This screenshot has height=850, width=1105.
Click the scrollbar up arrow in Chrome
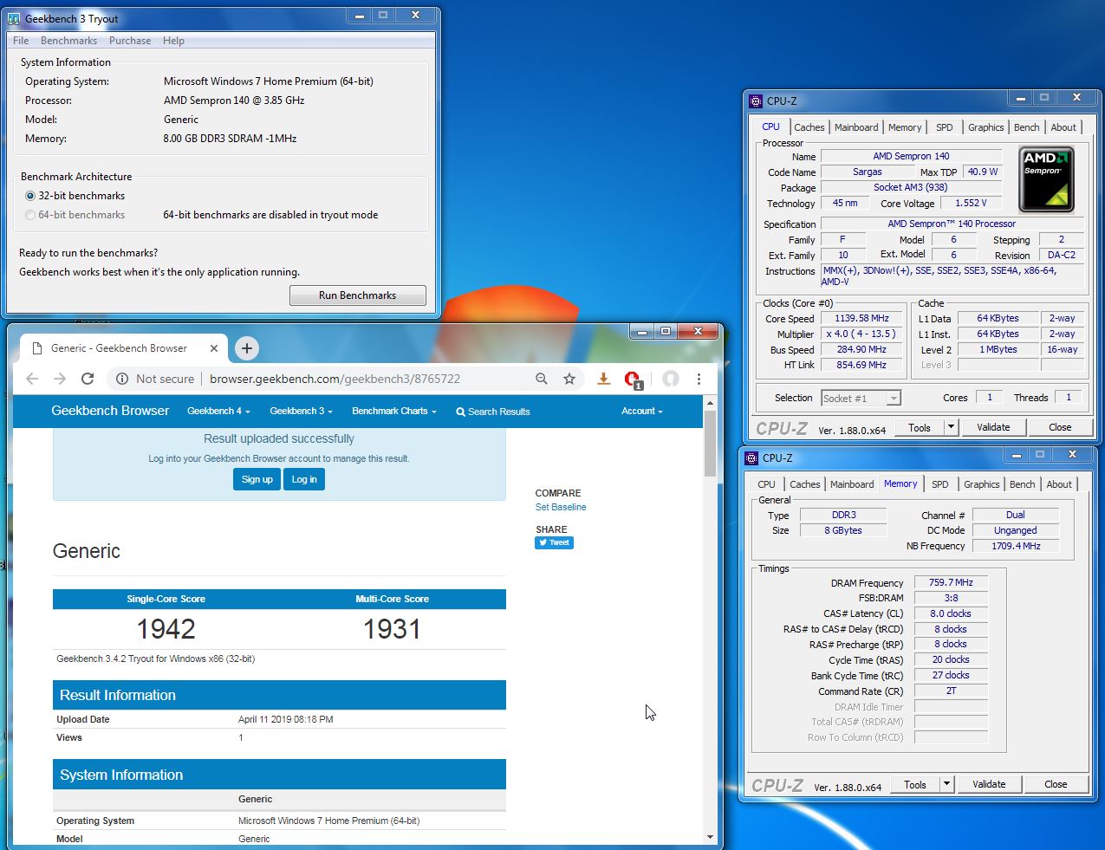point(710,403)
